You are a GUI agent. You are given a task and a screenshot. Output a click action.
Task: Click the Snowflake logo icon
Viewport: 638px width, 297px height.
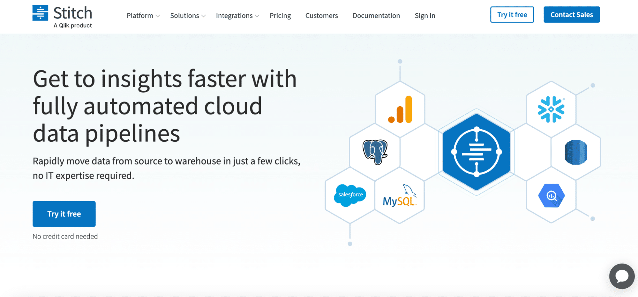[x=551, y=109]
